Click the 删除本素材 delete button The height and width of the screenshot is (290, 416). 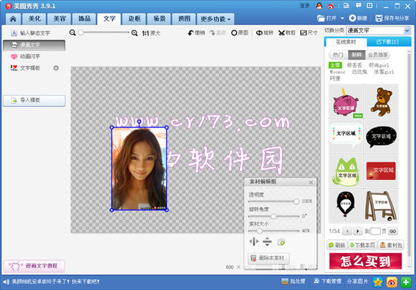[268, 258]
